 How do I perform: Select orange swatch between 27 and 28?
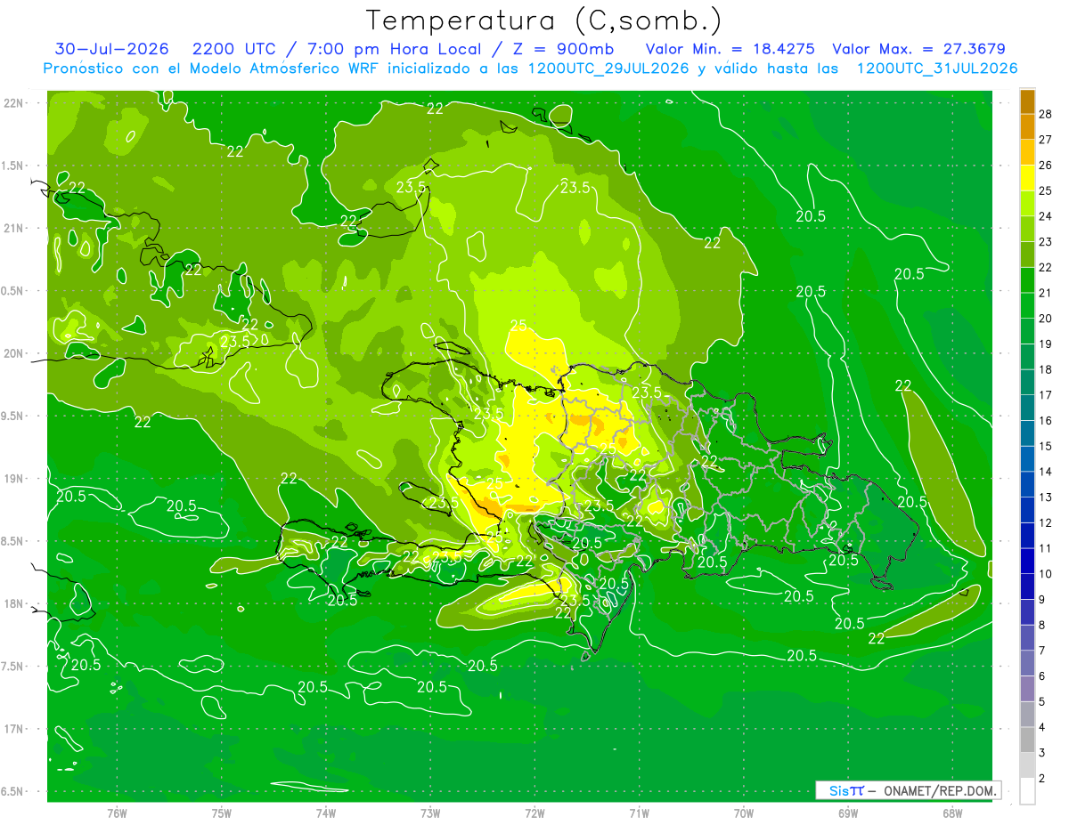tap(1027, 126)
